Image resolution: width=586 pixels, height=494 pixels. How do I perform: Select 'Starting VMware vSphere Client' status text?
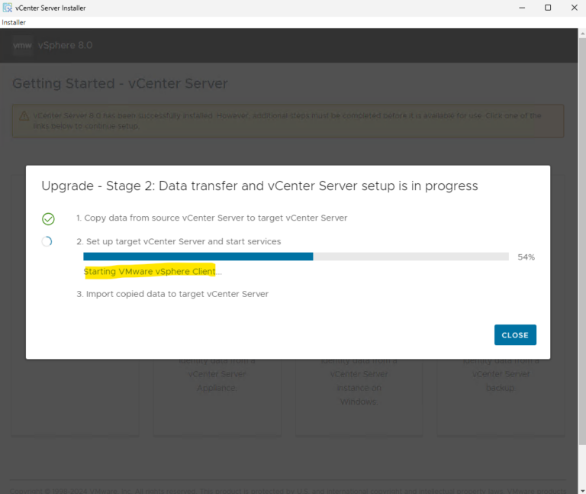click(150, 272)
